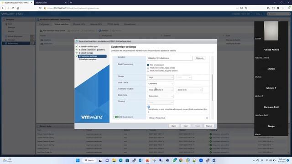Go to step 1 Select creation type
This screenshot has width=292, height=164.
(x=88, y=46)
